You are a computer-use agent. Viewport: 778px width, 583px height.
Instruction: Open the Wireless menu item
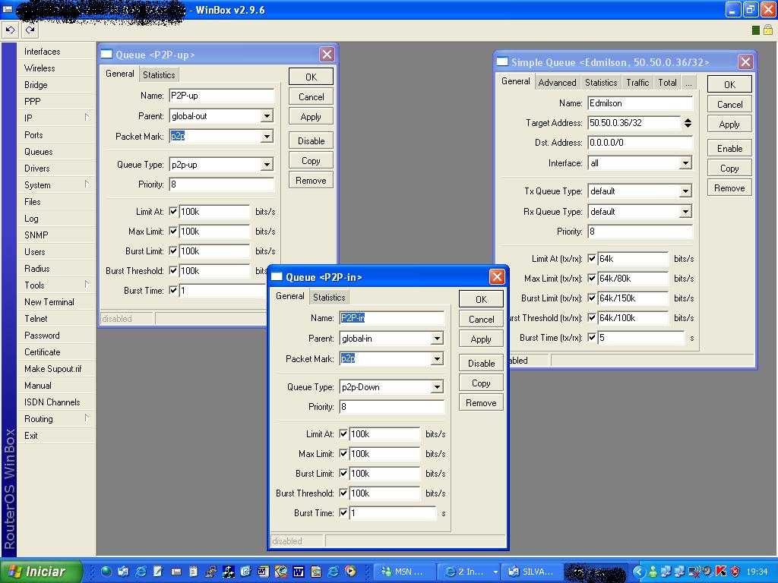click(55, 68)
